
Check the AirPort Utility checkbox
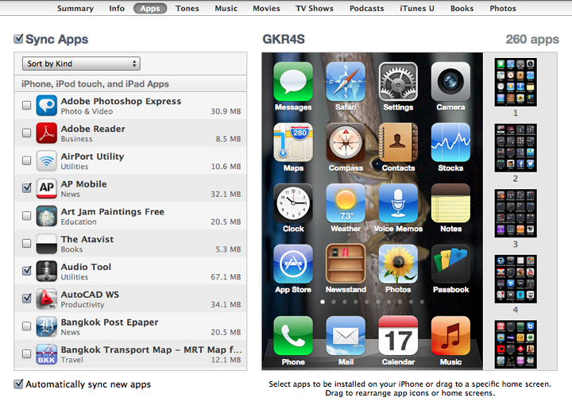pos(27,160)
